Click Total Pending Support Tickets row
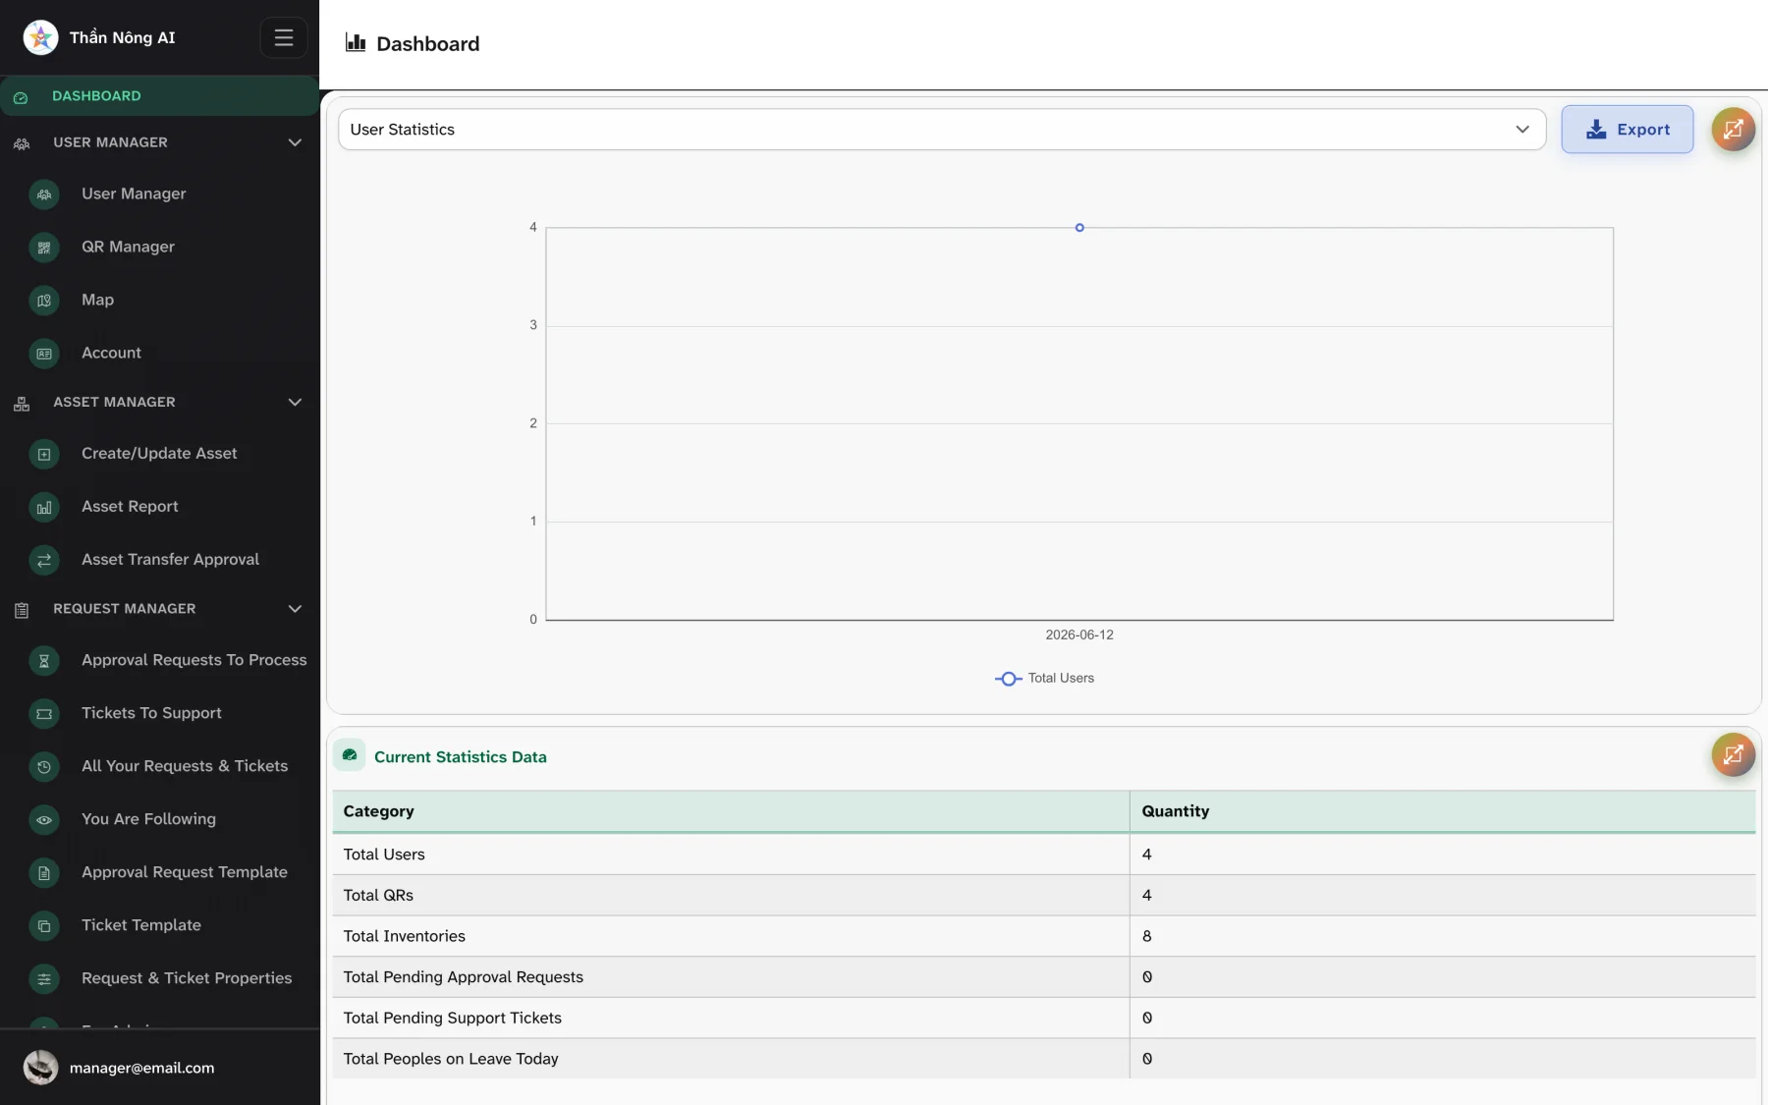The width and height of the screenshot is (1768, 1105). coord(1043,1019)
